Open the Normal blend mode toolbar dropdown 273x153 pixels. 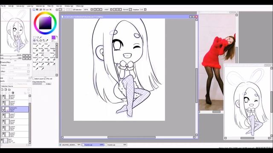click(x=130, y=9)
